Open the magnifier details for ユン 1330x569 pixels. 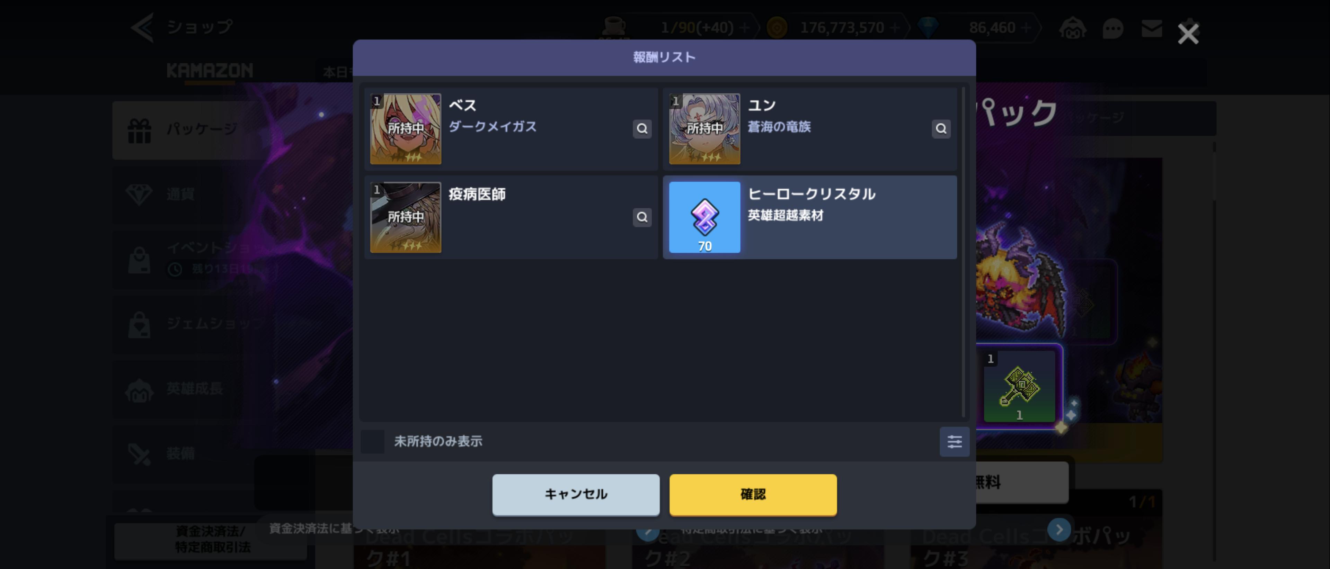point(941,128)
